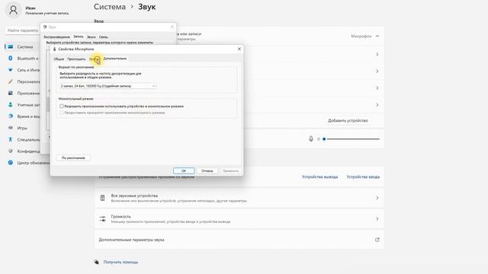
Task: Open the Устройства ввода link
Action: coord(363,177)
